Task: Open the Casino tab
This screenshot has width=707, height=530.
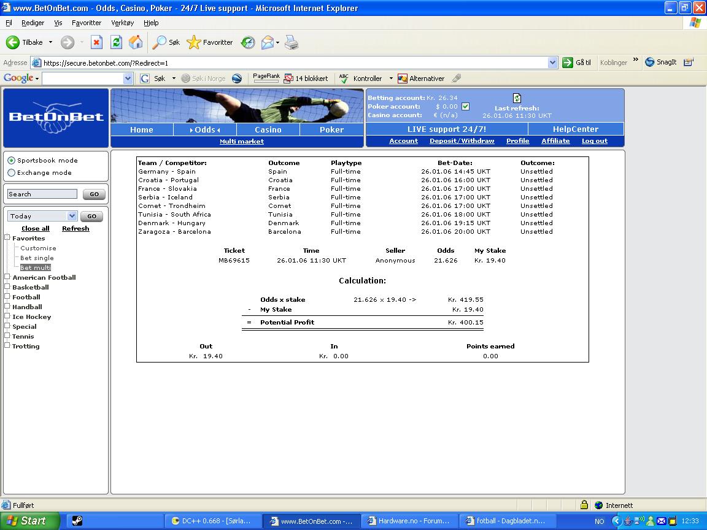Action: click(x=268, y=129)
